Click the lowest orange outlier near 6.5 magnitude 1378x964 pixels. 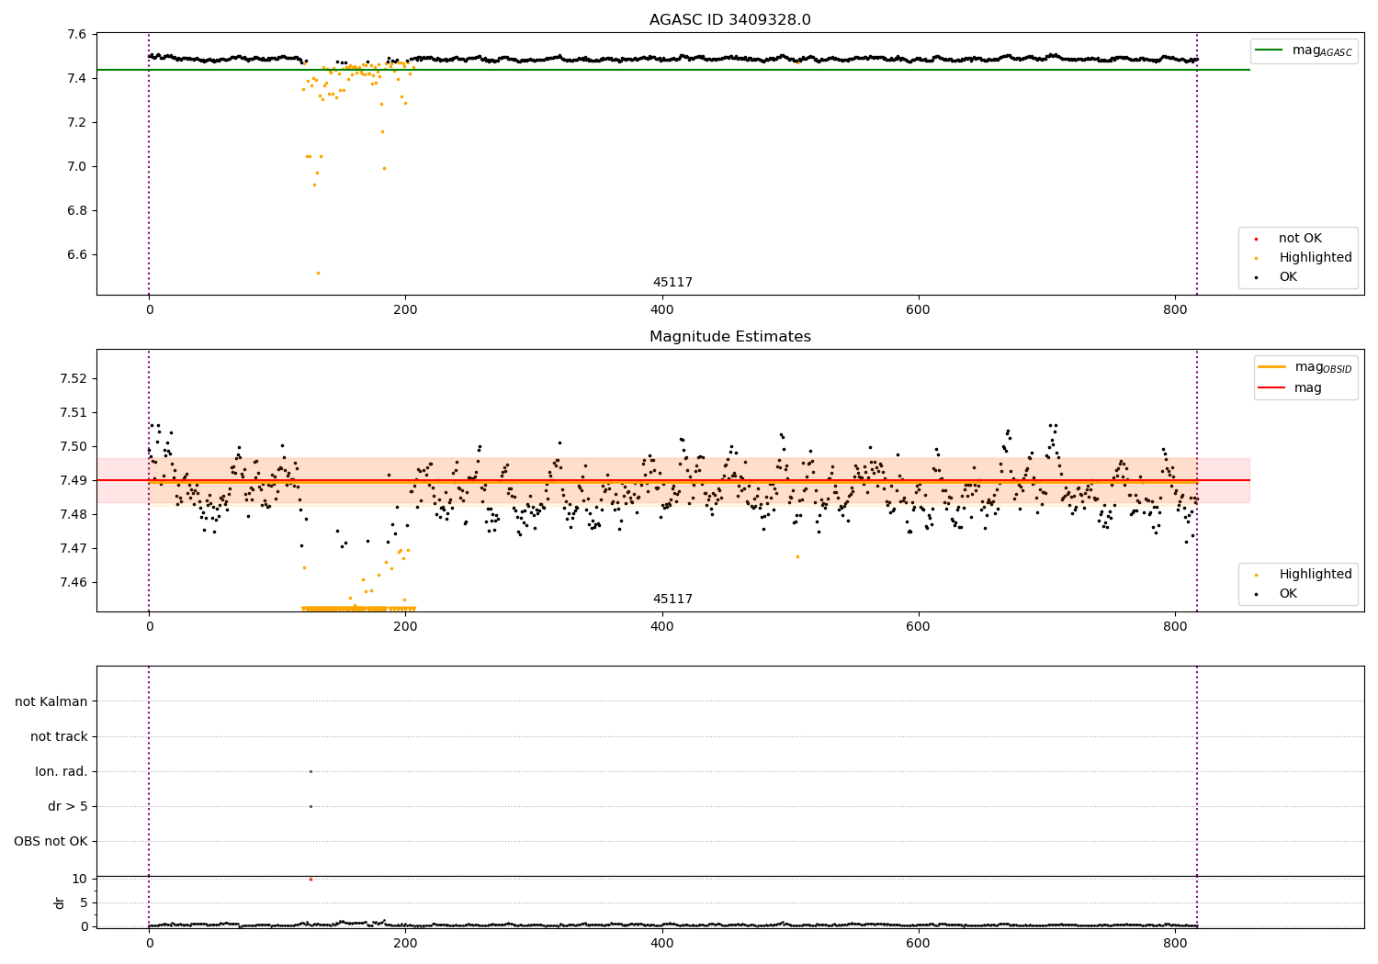318,273
